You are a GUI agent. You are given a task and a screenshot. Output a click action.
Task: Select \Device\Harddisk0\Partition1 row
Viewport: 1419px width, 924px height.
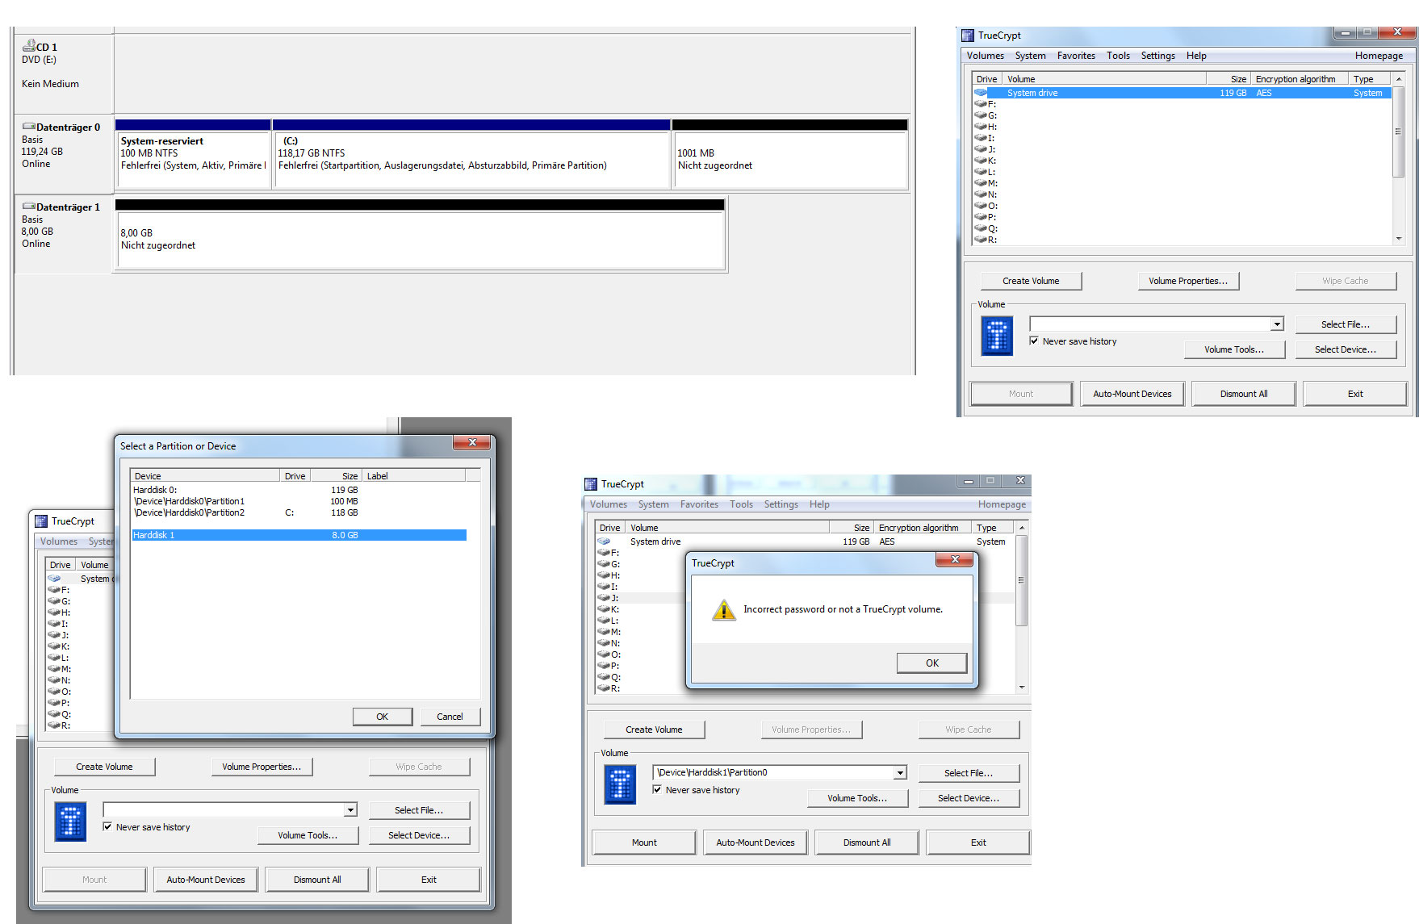[x=299, y=501]
